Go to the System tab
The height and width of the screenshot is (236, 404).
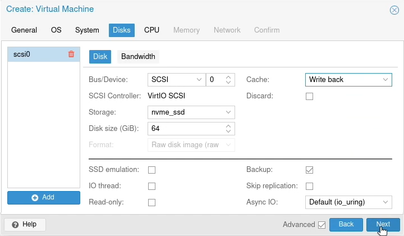87,30
